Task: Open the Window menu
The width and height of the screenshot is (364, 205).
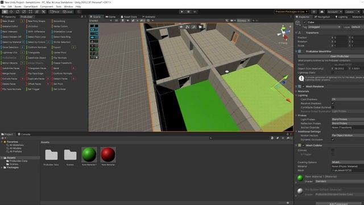Action: pyautogui.click(x=68, y=6)
